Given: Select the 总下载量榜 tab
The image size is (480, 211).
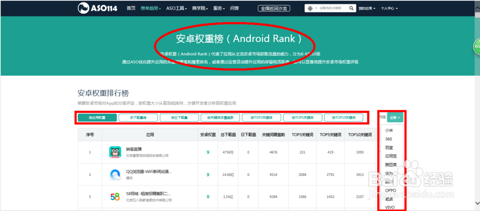Looking at the screenshot, I should [x=138, y=117].
